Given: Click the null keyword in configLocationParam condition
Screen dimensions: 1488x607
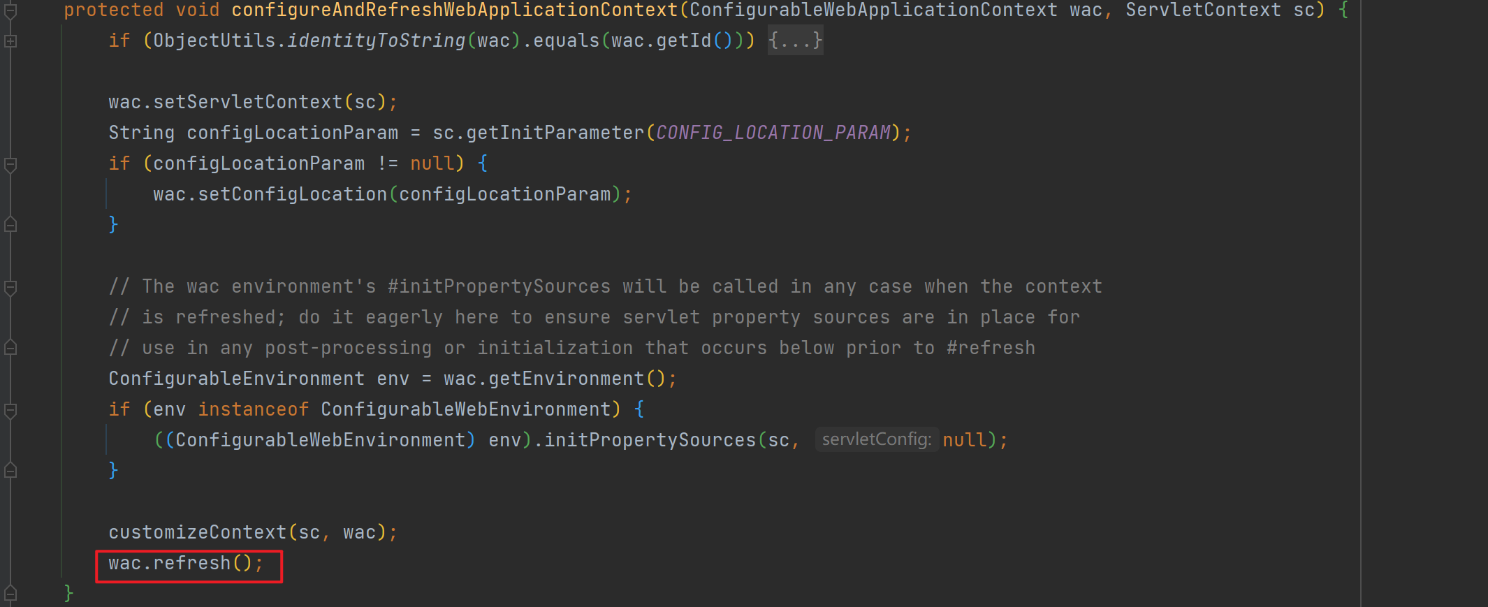Looking at the screenshot, I should [x=432, y=163].
